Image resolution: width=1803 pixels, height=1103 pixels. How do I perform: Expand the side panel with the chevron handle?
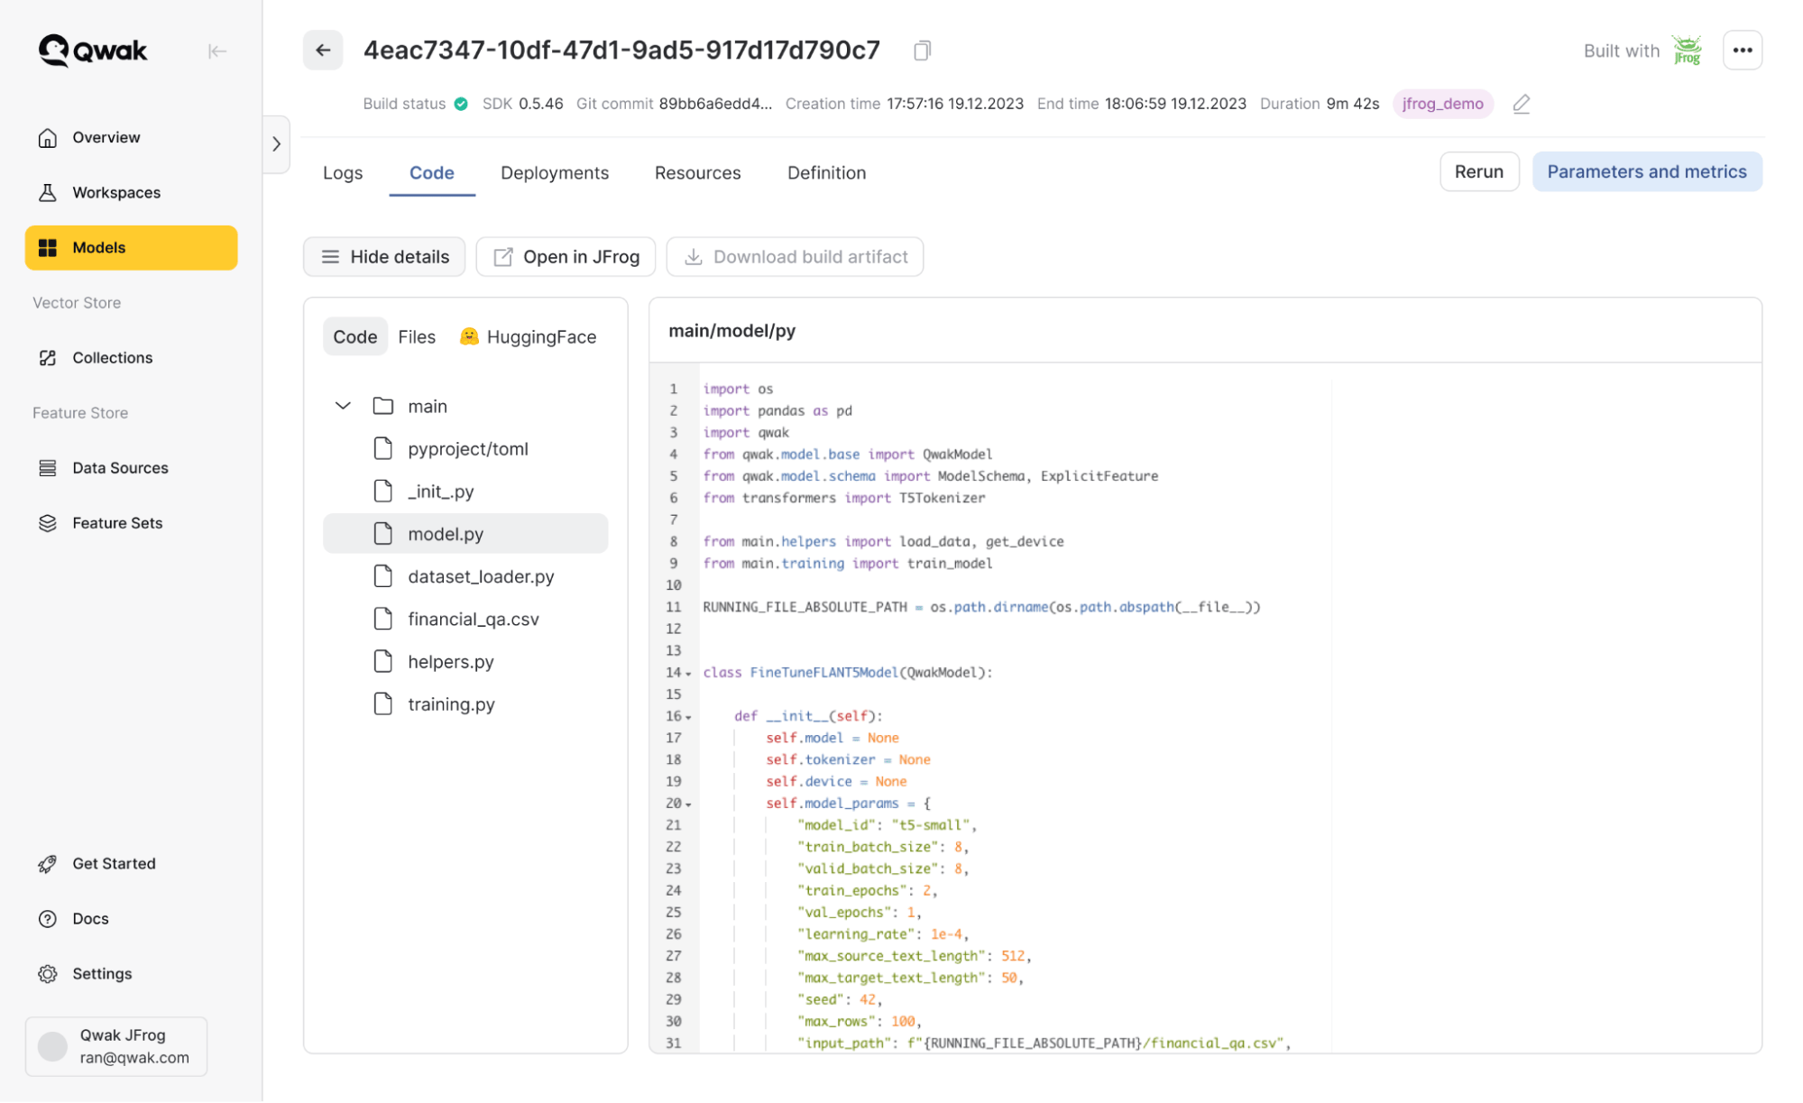coord(276,144)
